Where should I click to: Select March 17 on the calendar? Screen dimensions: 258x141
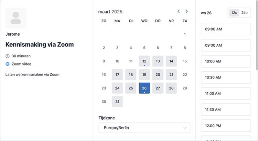(x=117, y=75)
